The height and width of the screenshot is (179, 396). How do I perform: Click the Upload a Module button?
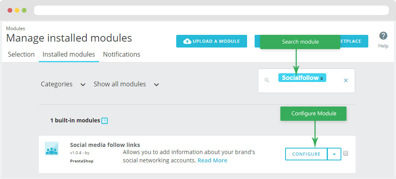[x=211, y=41]
